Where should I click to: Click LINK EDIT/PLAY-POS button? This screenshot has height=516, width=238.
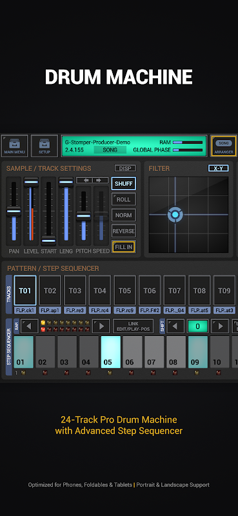click(x=134, y=326)
